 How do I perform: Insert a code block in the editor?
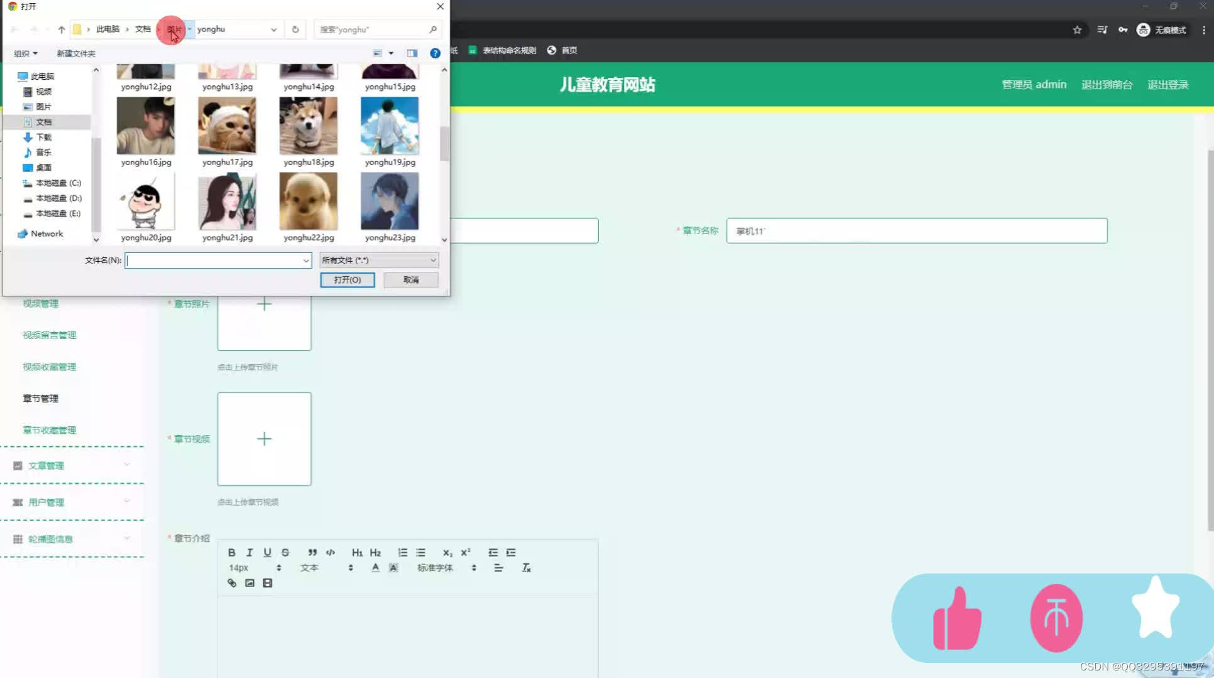[331, 552]
